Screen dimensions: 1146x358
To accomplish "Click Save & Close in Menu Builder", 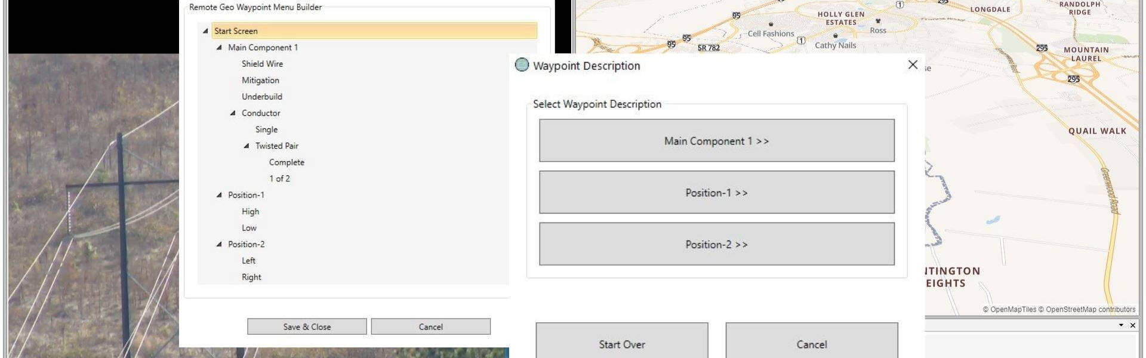I will pyautogui.click(x=307, y=326).
